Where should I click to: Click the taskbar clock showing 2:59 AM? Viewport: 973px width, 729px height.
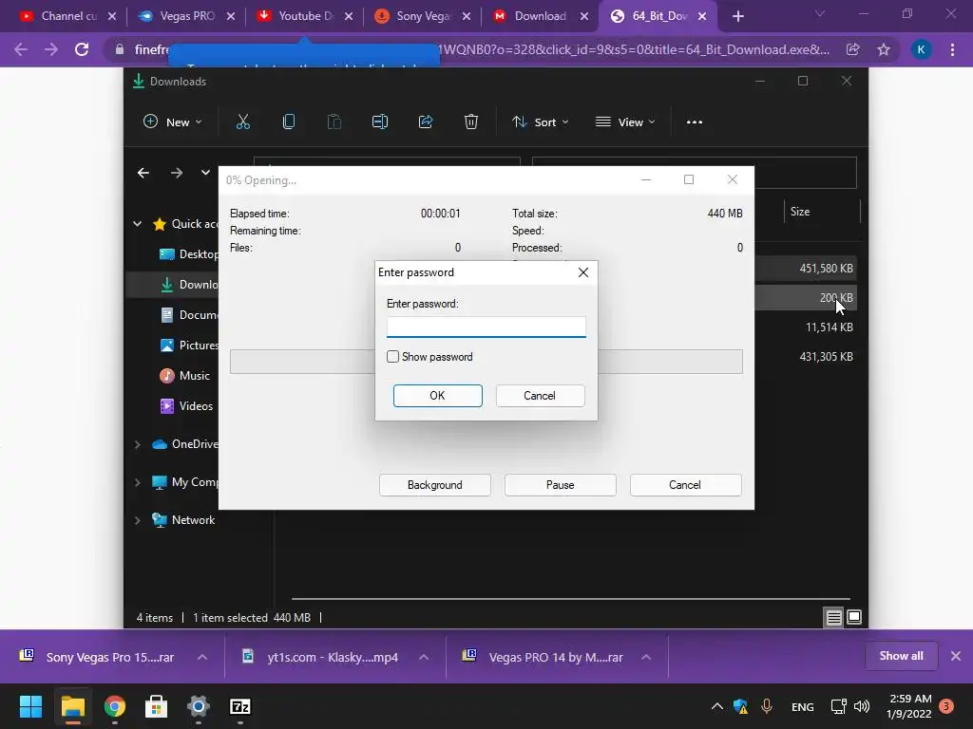coord(909,706)
